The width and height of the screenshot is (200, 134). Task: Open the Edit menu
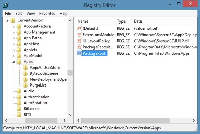19,14
